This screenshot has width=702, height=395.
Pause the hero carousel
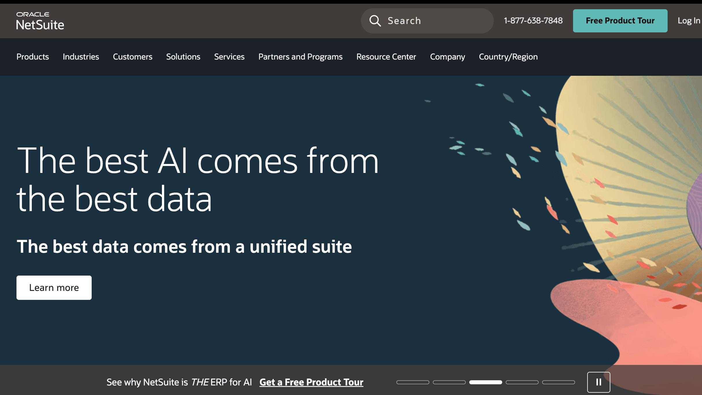pyautogui.click(x=599, y=382)
